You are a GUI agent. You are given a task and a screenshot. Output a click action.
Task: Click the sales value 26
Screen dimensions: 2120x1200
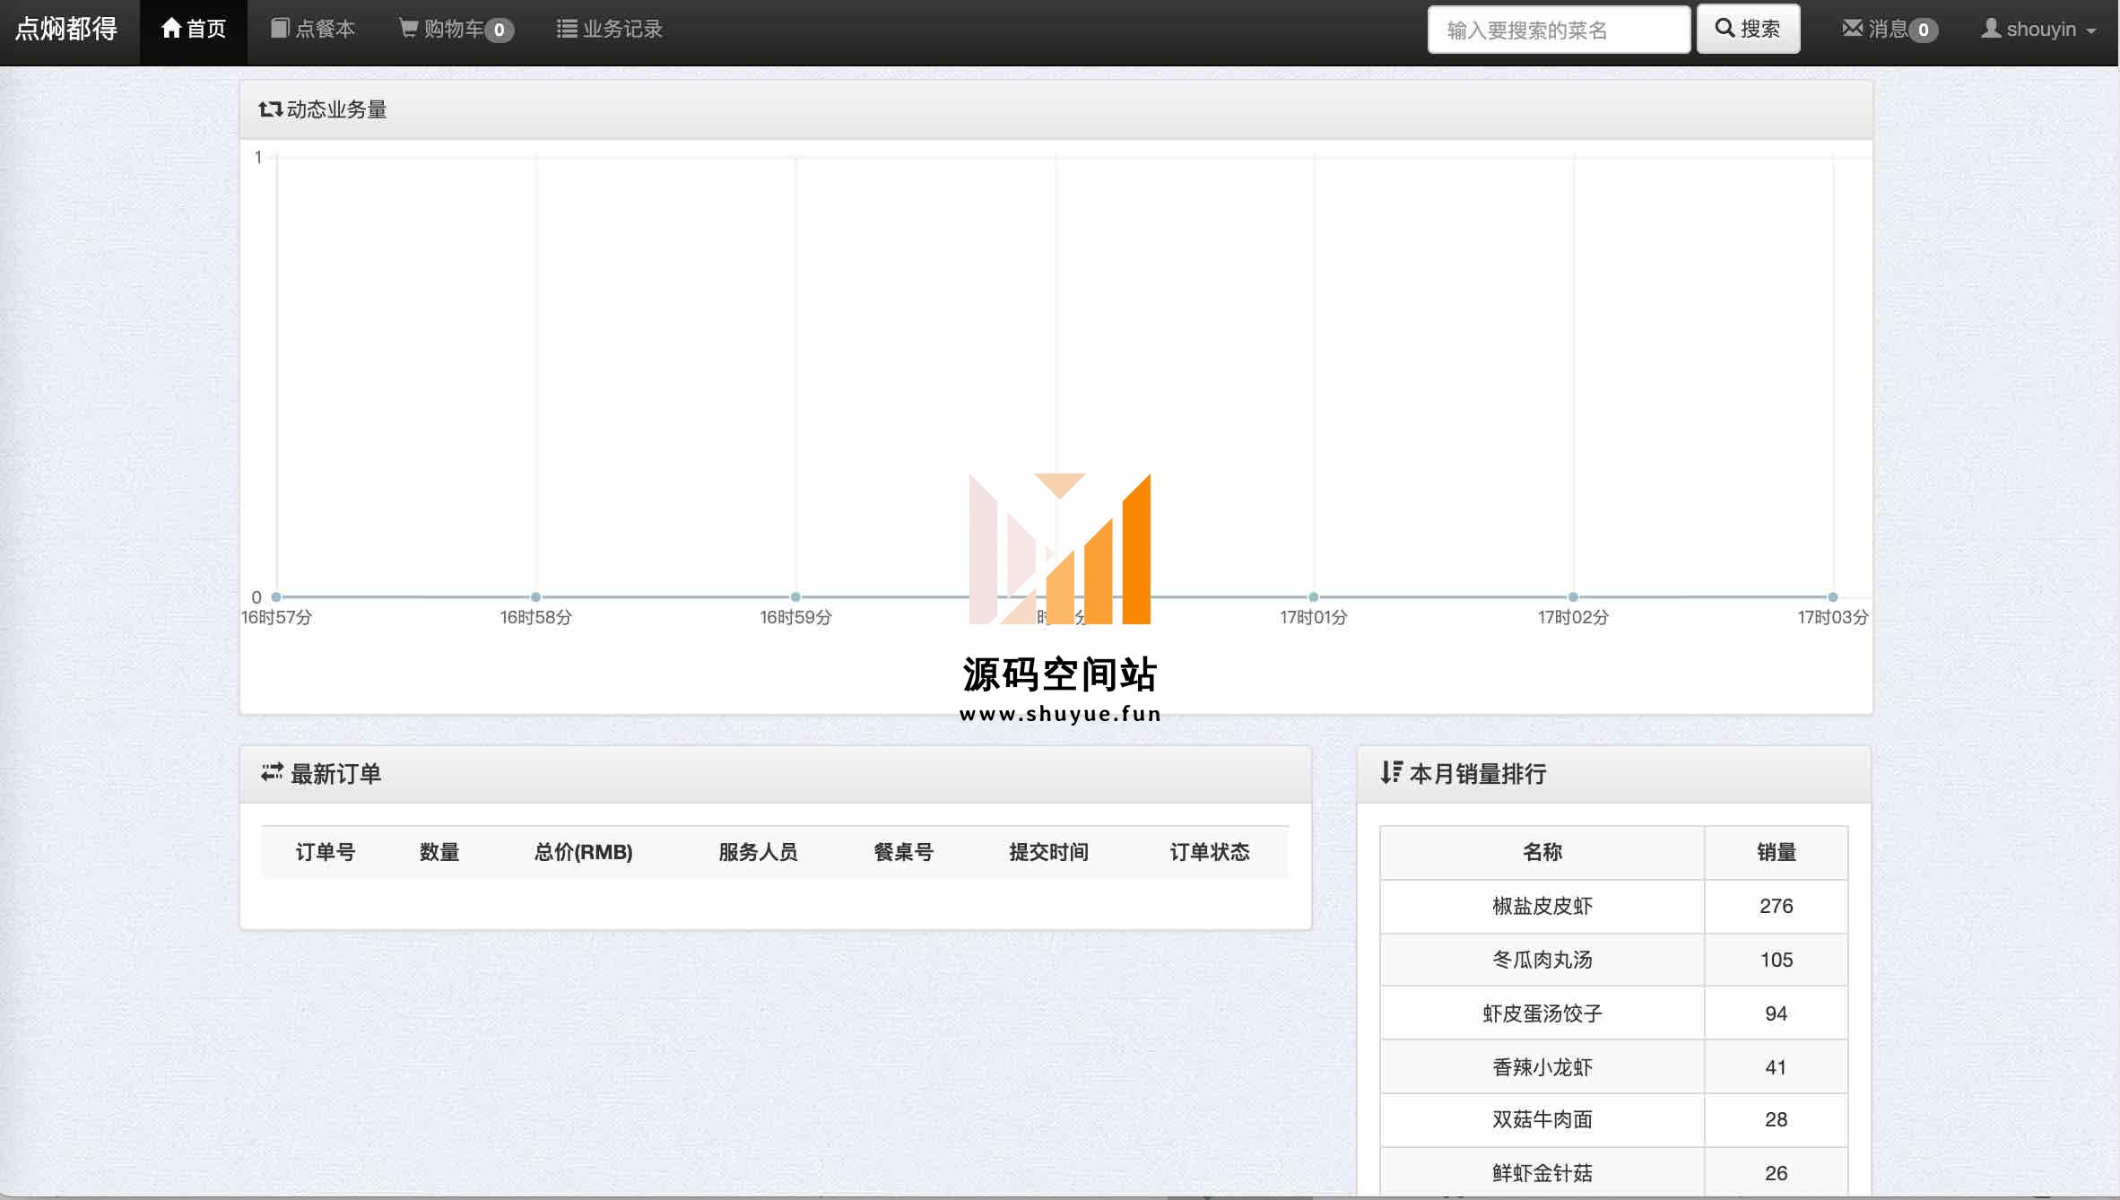(x=1777, y=1173)
